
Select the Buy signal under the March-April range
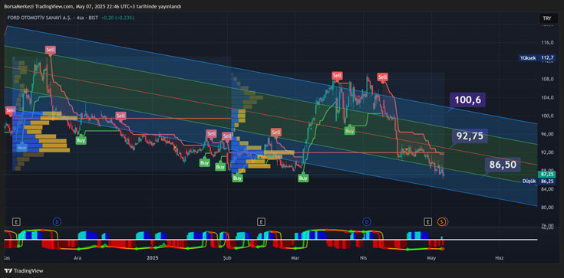tap(350, 130)
